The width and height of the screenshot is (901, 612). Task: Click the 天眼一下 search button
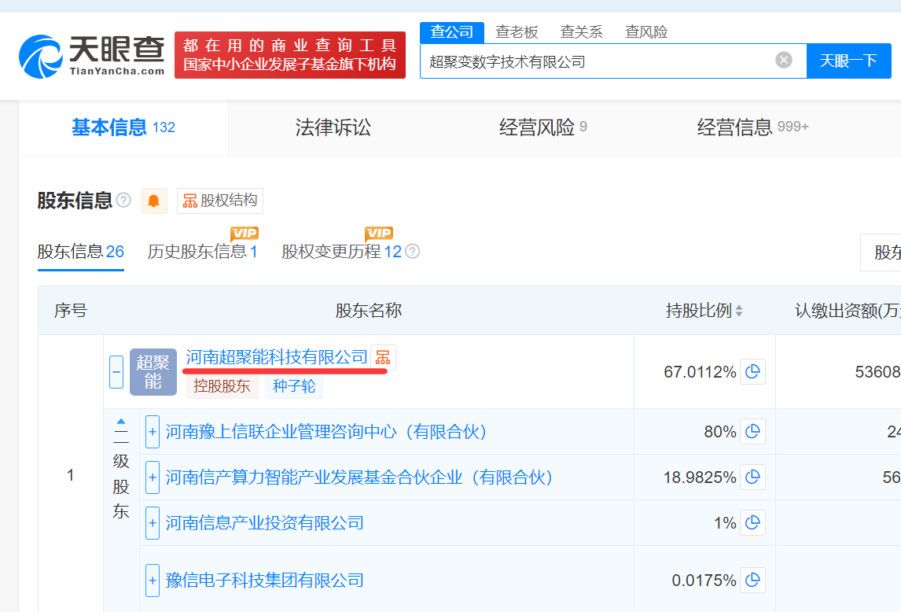point(848,61)
